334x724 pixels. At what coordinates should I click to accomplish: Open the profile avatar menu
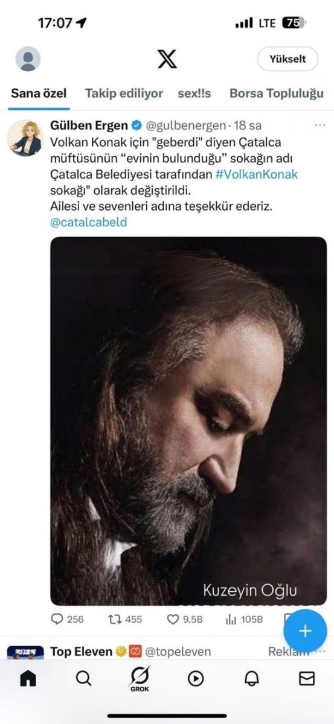(x=28, y=59)
